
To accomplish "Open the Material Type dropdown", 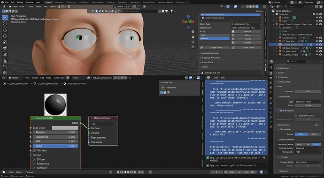I will click(x=247, y=28).
